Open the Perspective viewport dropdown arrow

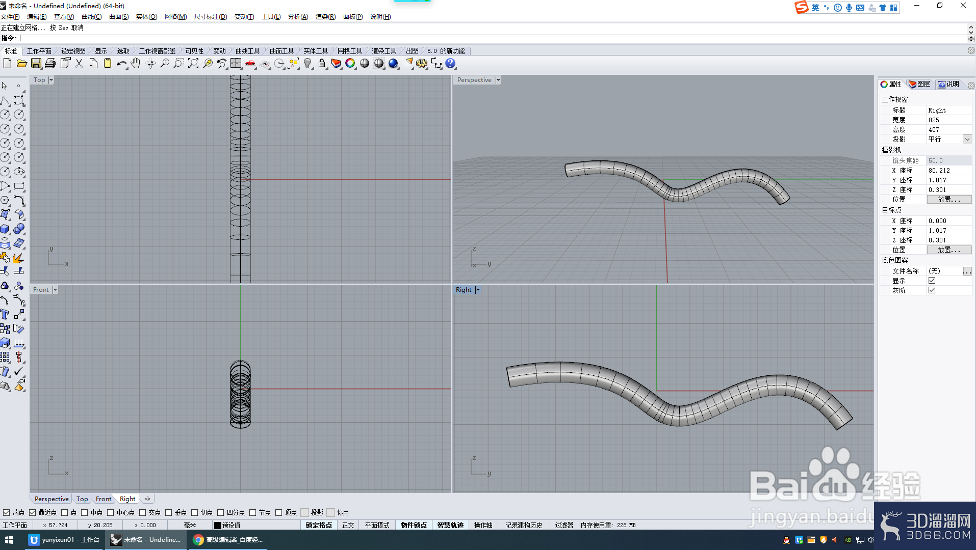pyautogui.click(x=498, y=80)
